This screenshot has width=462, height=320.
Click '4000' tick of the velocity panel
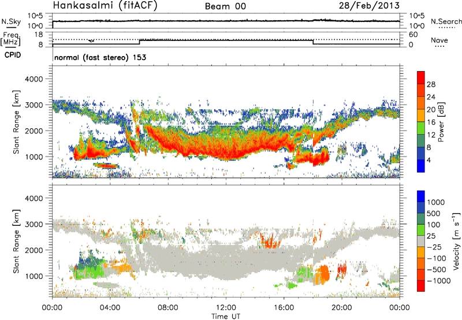[34, 198]
